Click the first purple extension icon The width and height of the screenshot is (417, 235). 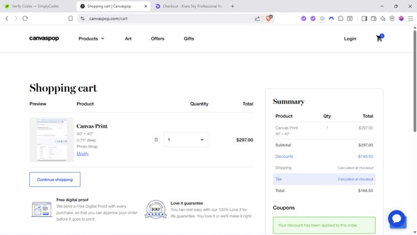(303, 19)
